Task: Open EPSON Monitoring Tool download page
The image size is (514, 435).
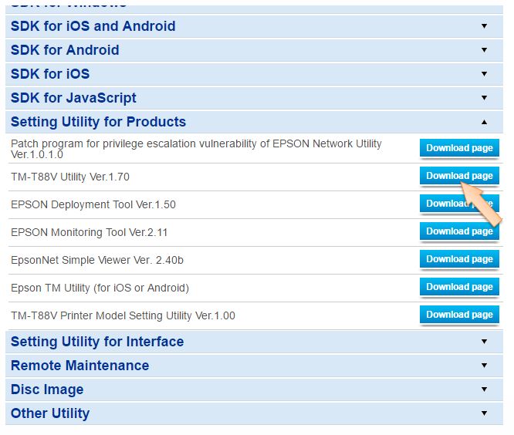Action: point(459,231)
